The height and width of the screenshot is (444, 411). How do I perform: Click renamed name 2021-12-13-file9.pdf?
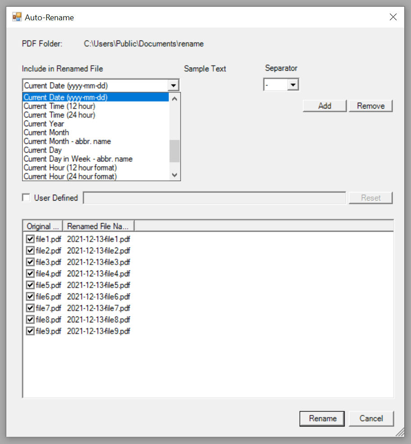tap(99, 331)
